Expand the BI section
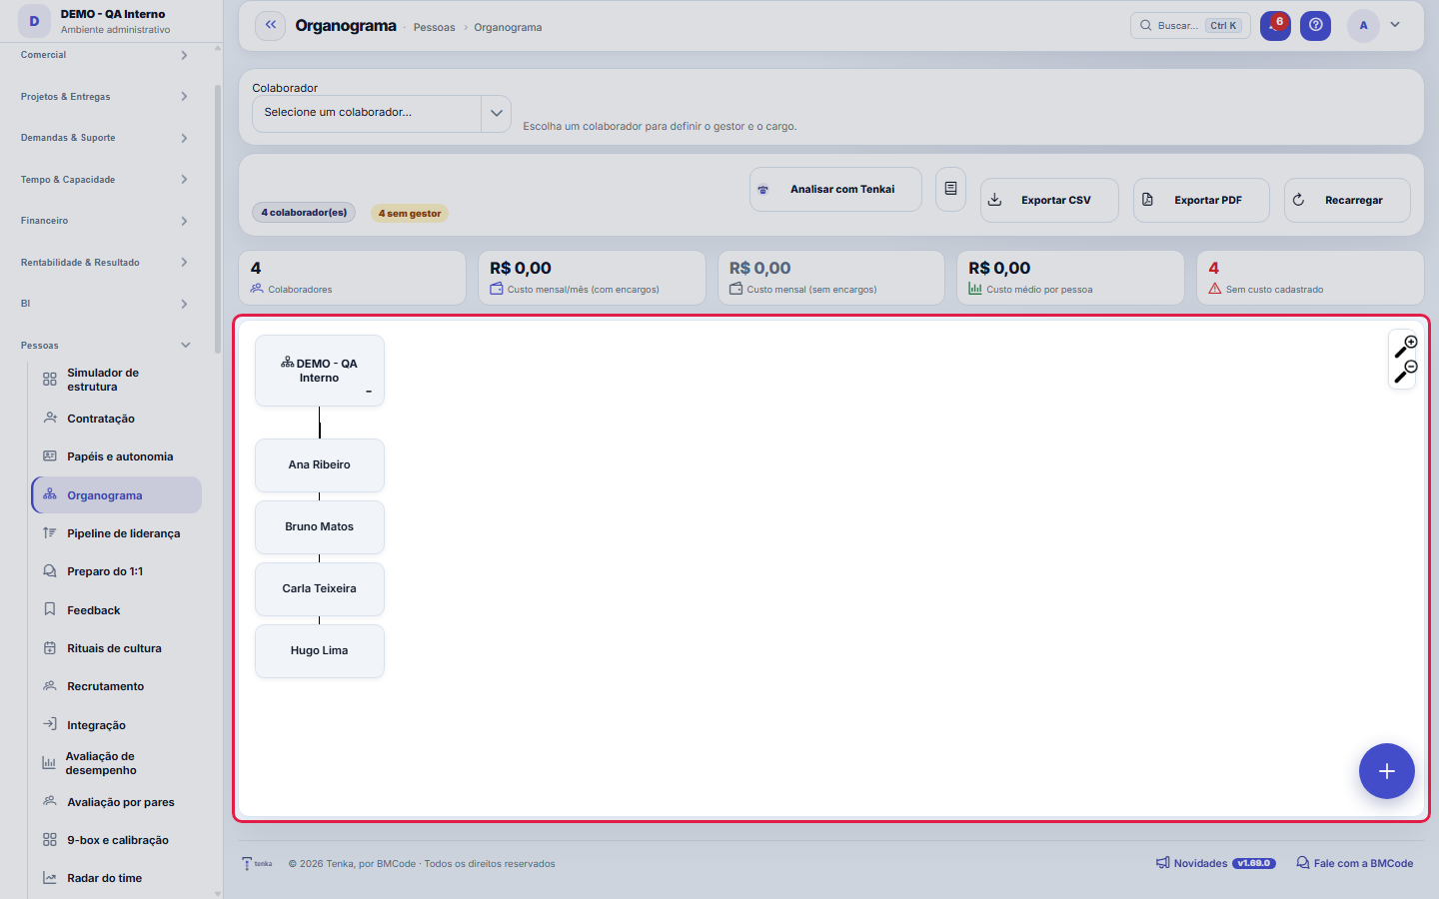This screenshot has width=1439, height=899. click(x=104, y=304)
